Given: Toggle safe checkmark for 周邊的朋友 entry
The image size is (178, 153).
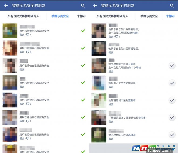Looking at the screenshot, I should tap(172, 117).
